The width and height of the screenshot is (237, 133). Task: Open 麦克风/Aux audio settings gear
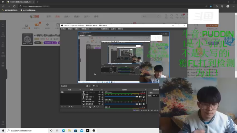point(144,97)
